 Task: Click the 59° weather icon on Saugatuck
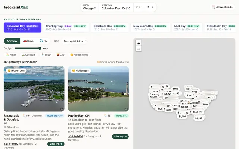(24, 115)
